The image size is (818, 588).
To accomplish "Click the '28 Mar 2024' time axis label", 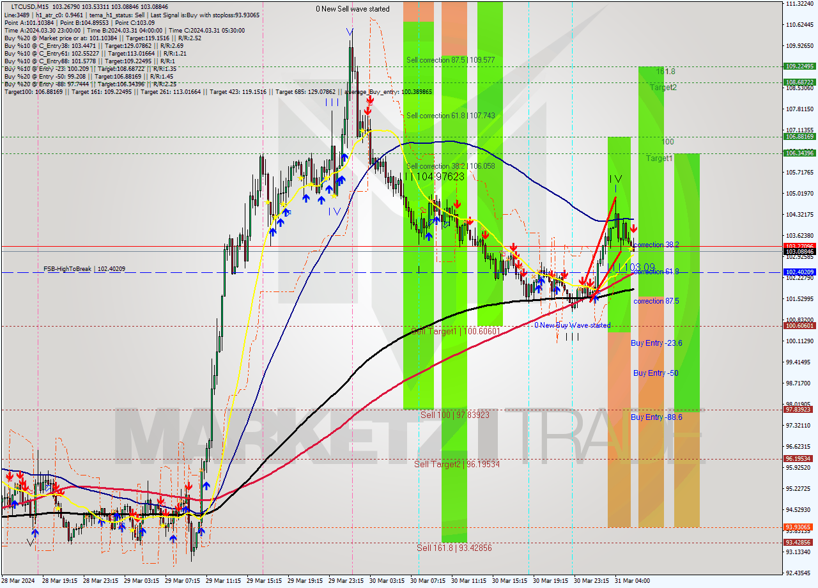I will (19, 581).
